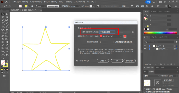Select the Column Graph tool
Viewport: 179px width, 93px height.
3,52
